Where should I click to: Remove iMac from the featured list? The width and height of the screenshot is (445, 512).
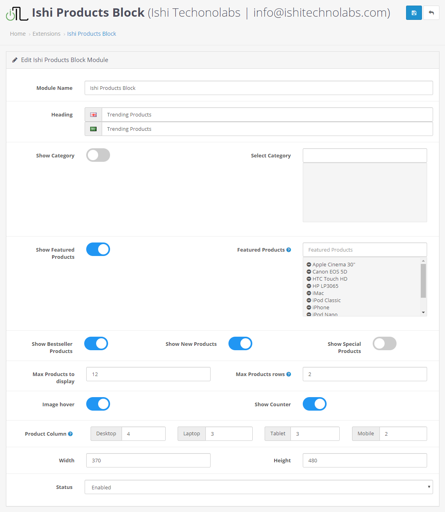click(x=309, y=293)
